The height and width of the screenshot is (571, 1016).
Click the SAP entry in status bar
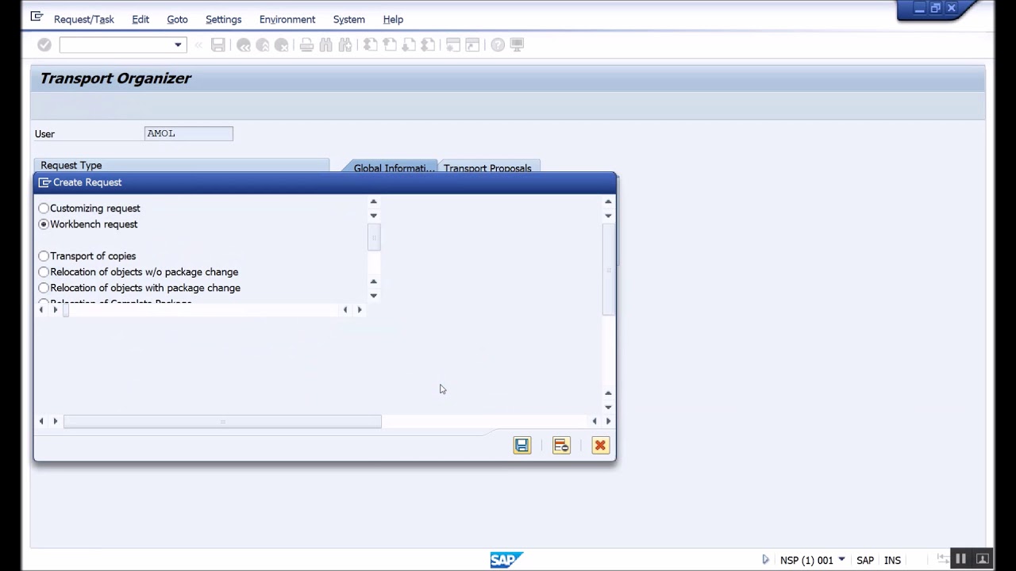tap(865, 560)
